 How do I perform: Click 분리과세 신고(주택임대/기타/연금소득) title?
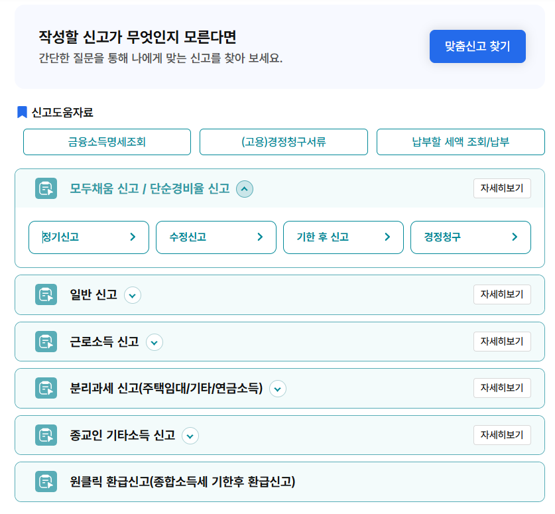[x=166, y=389]
